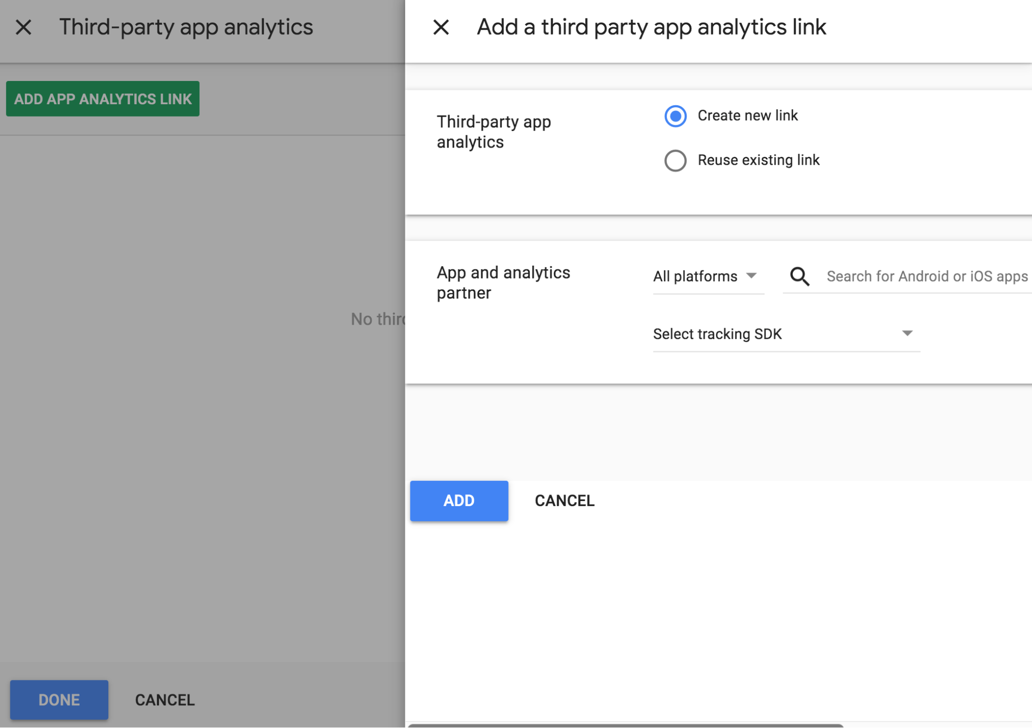This screenshot has height=728, width=1032.
Task: Cancel the add analytics link dialog
Action: pyautogui.click(x=564, y=500)
